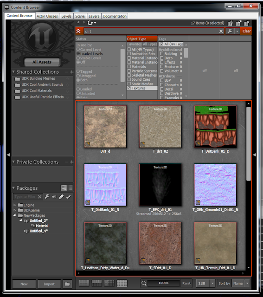Select the UDK Cool Materials collection
This screenshot has width=263, height=297.
[36, 91]
